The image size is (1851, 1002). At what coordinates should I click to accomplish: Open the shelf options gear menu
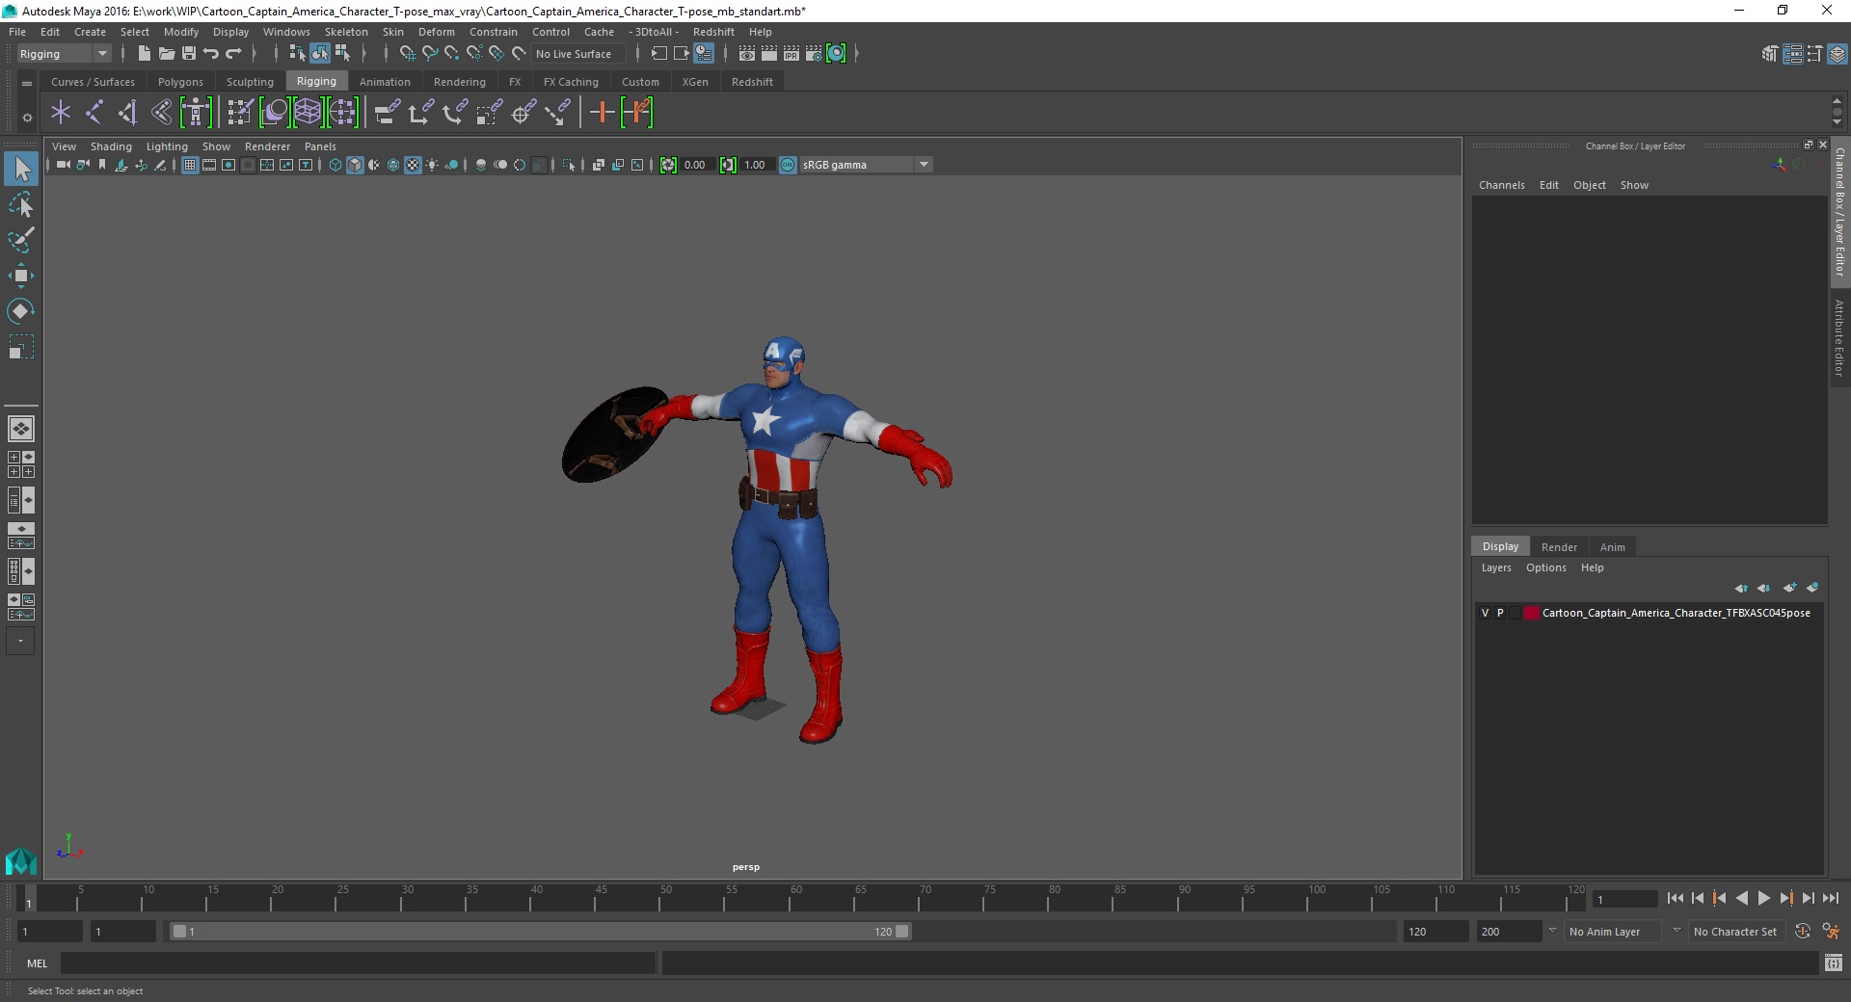point(27,118)
